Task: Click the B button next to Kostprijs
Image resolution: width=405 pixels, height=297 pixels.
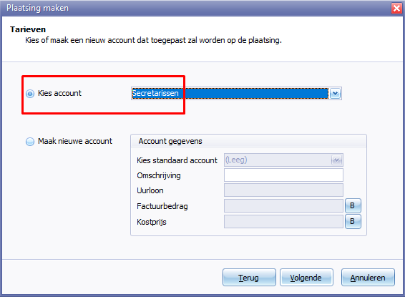Action: click(353, 221)
